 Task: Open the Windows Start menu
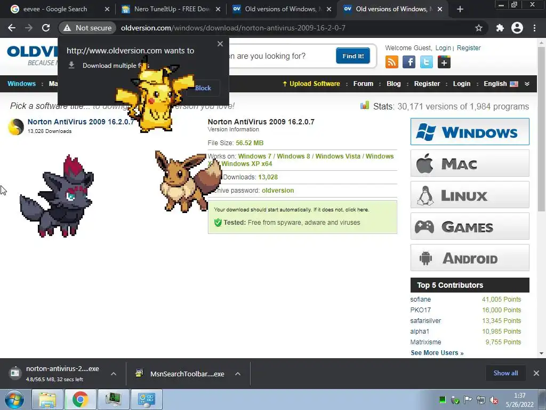(x=14, y=399)
